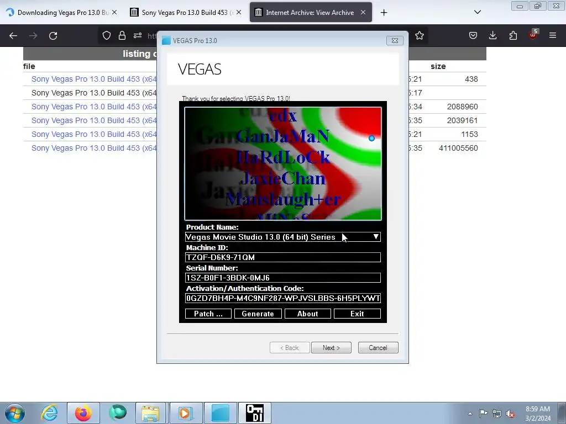Open the tracking protection shield icon
This screenshot has width=566, height=424.
pyautogui.click(x=107, y=35)
